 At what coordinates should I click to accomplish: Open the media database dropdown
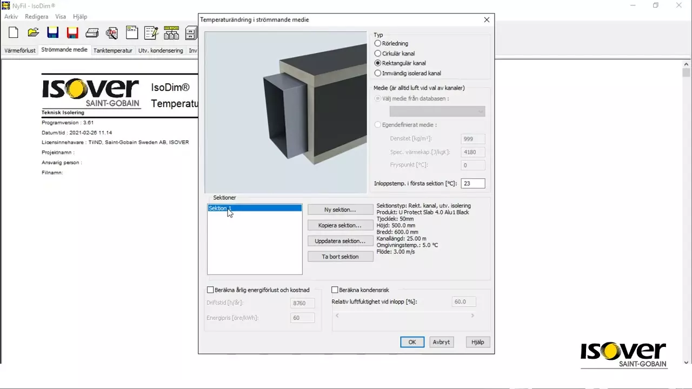click(x=437, y=111)
